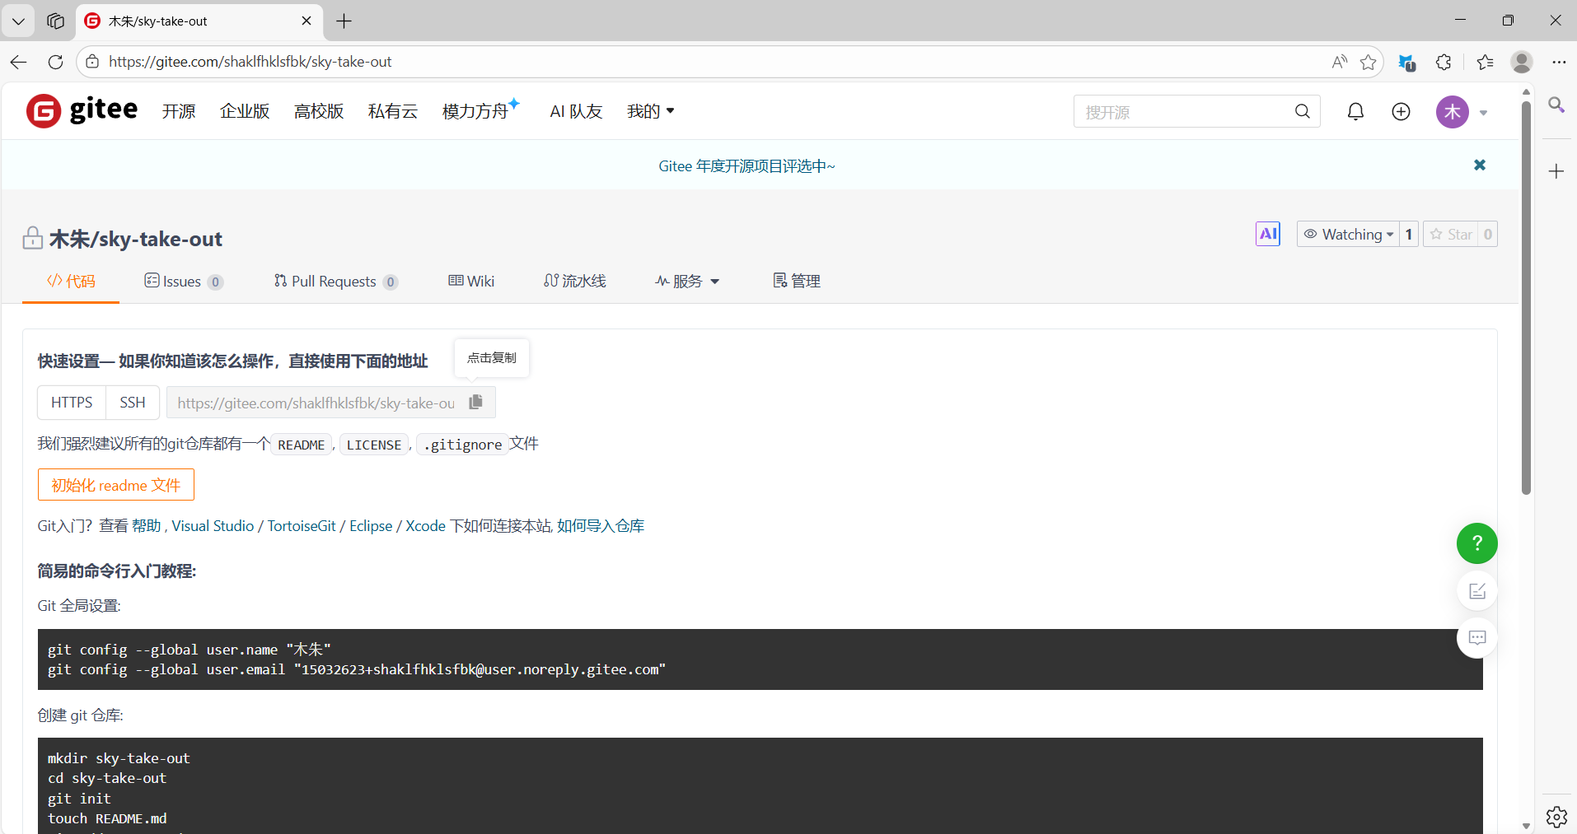1577x834 pixels.
Task: Expand the 我的 menu in navbar
Action: pos(650,111)
